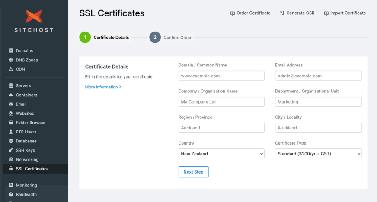Follow the More information link
This screenshot has height=202, width=377.
click(103, 87)
